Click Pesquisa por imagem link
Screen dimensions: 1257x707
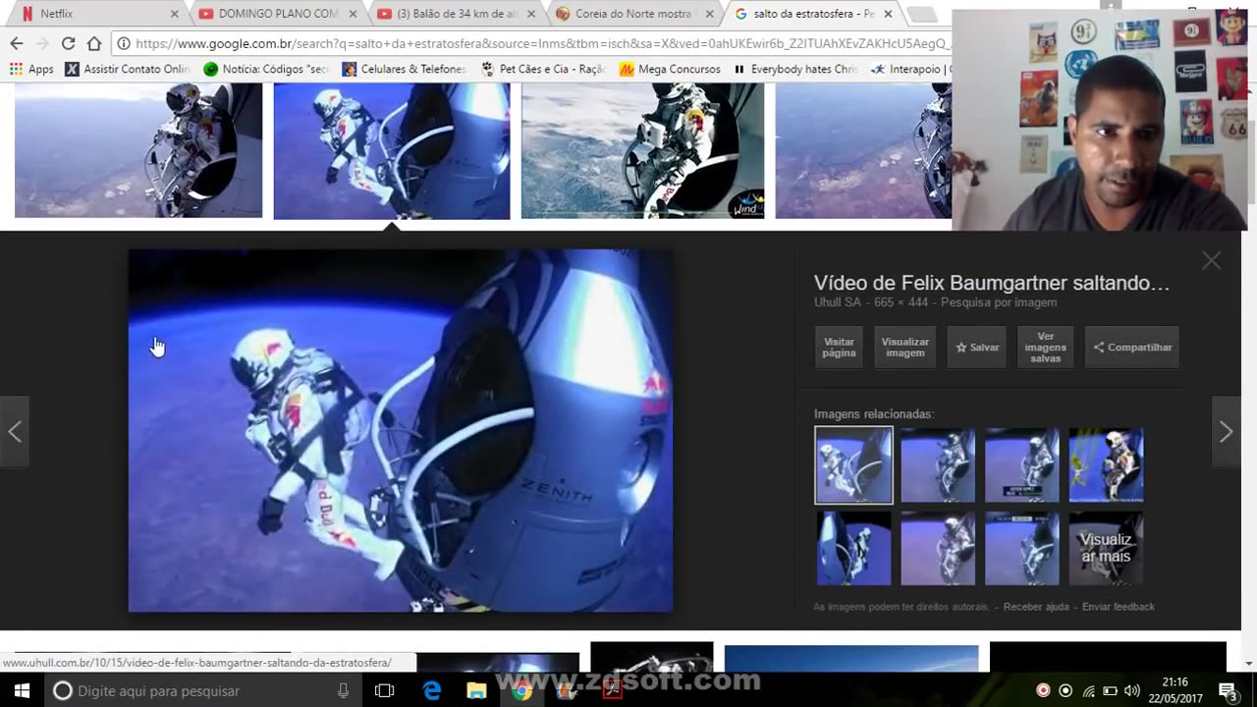999,302
